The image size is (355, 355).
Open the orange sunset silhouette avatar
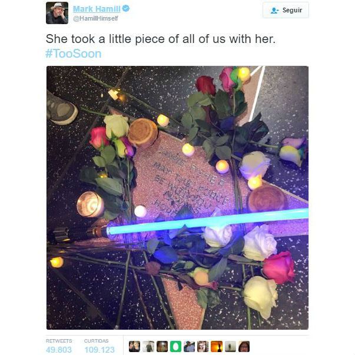217,346
